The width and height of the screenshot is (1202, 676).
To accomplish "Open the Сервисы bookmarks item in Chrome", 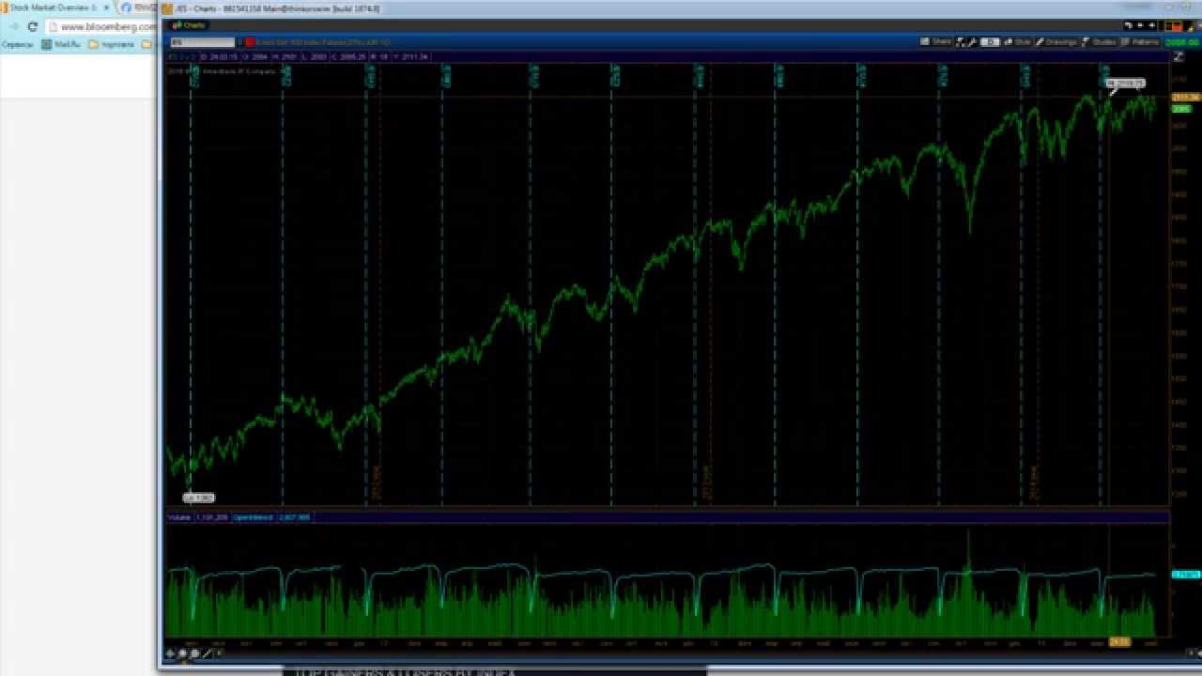I will click(18, 44).
